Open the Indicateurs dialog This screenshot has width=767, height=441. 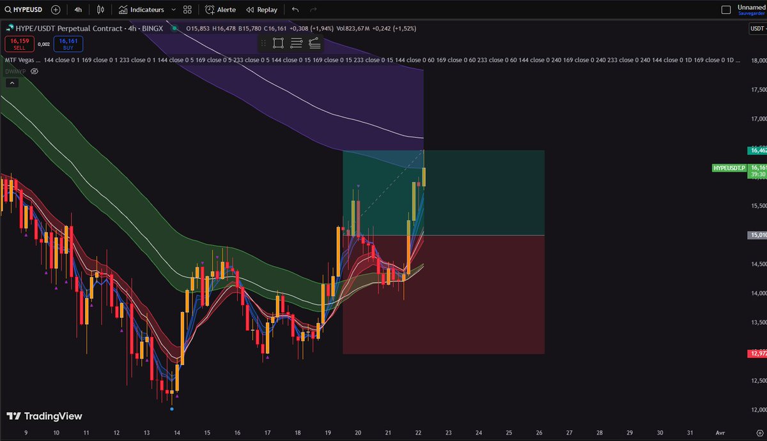coord(142,10)
